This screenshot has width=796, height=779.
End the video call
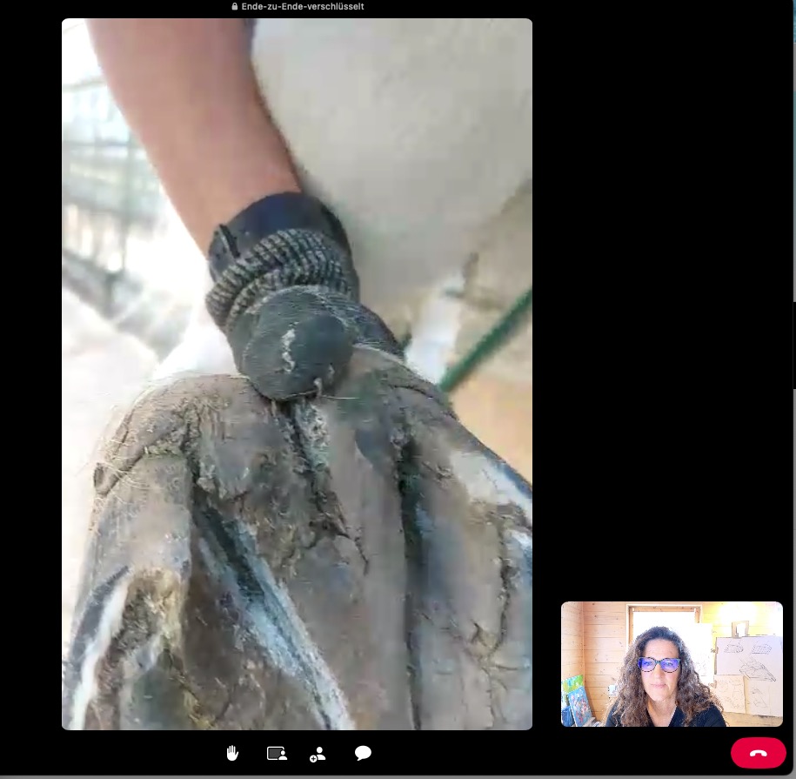[758, 754]
